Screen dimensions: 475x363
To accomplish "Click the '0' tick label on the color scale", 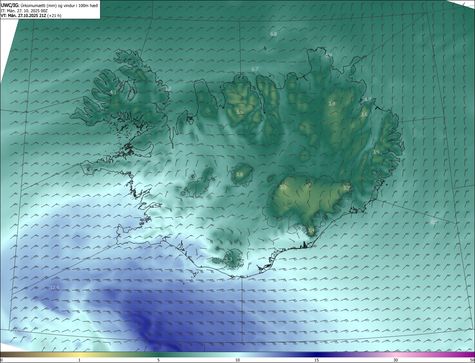I will (1, 360).
